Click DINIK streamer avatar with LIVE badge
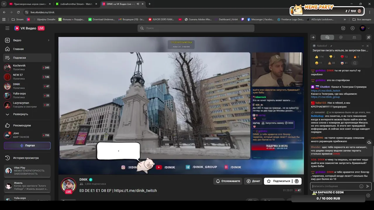374x210 pixels. click(69, 186)
